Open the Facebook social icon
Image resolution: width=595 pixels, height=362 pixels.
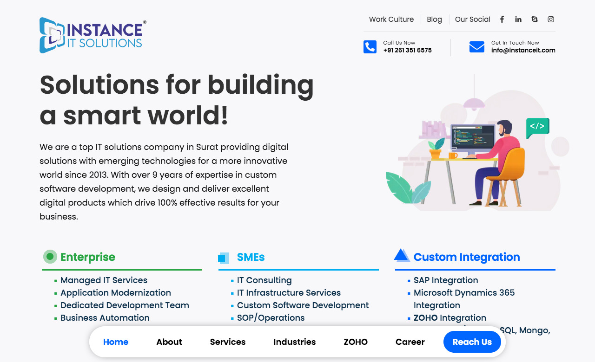click(502, 19)
